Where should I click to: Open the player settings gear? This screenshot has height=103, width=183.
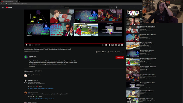(x=109, y=45)
